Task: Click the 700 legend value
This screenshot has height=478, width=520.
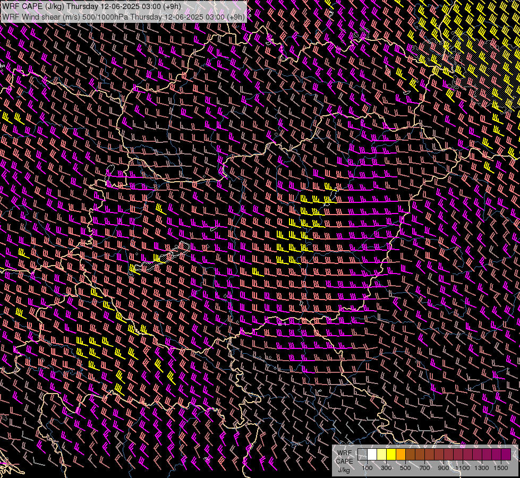Action: [424, 468]
